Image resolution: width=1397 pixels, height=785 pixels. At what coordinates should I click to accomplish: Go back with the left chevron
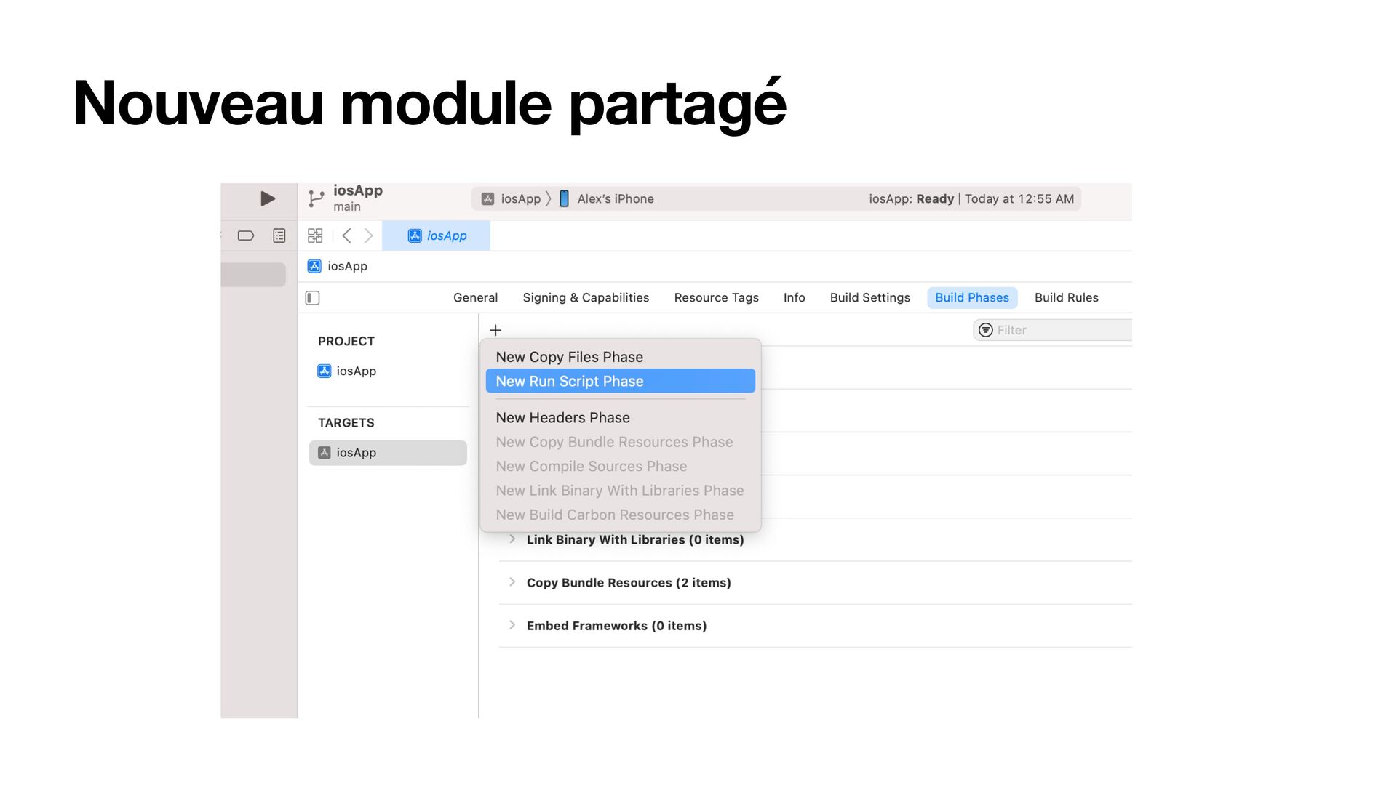347,235
